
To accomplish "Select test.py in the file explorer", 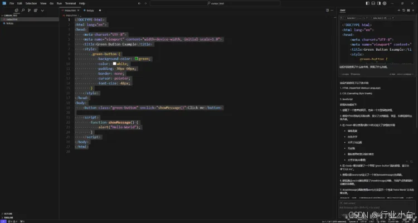I will point(30,23).
